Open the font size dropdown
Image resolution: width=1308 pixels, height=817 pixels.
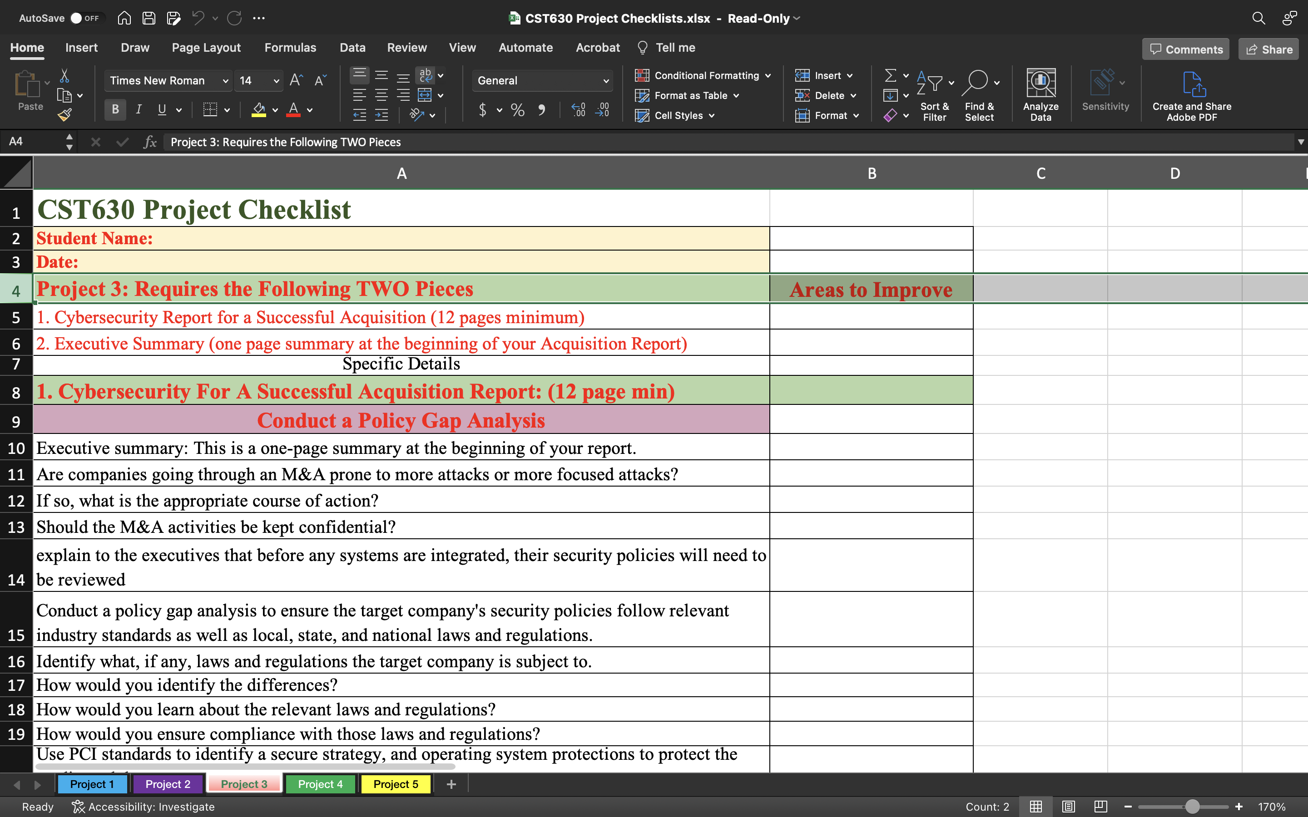[276, 80]
